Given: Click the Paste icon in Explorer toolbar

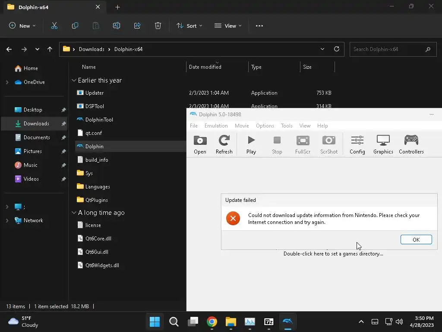Looking at the screenshot, I should (x=96, y=26).
